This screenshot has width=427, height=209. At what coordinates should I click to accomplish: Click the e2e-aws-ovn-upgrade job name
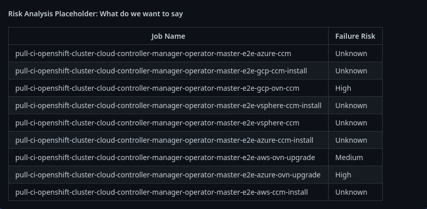coord(165,158)
